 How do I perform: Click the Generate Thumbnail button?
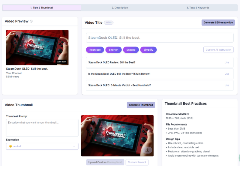pos(141,105)
